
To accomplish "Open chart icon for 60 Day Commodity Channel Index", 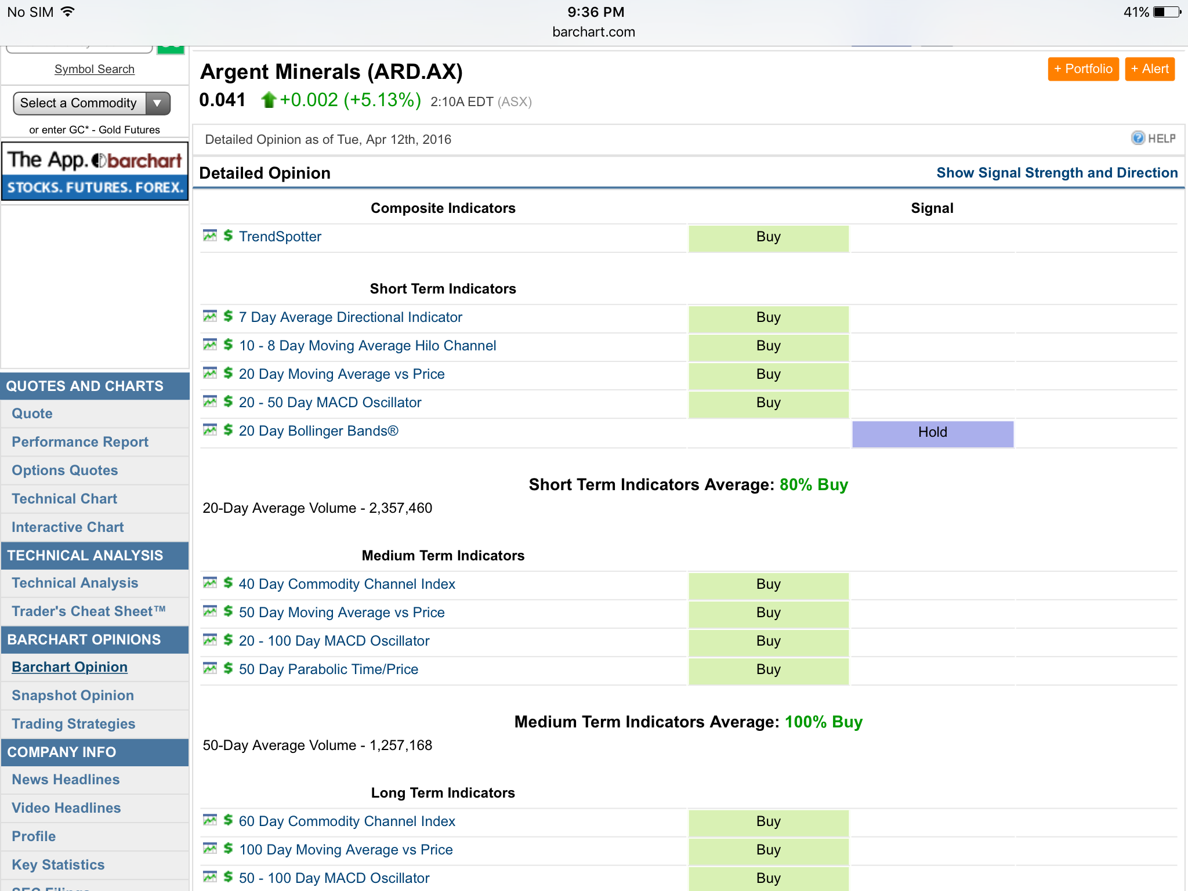I will click(210, 820).
